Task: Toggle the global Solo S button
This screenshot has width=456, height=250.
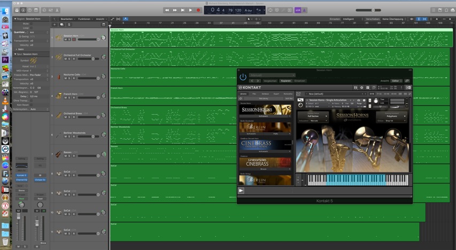Action: tap(69, 25)
